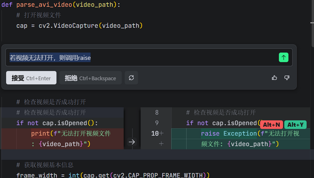Give thumbs down feedback
This screenshot has height=178, width=314.
click(x=287, y=78)
